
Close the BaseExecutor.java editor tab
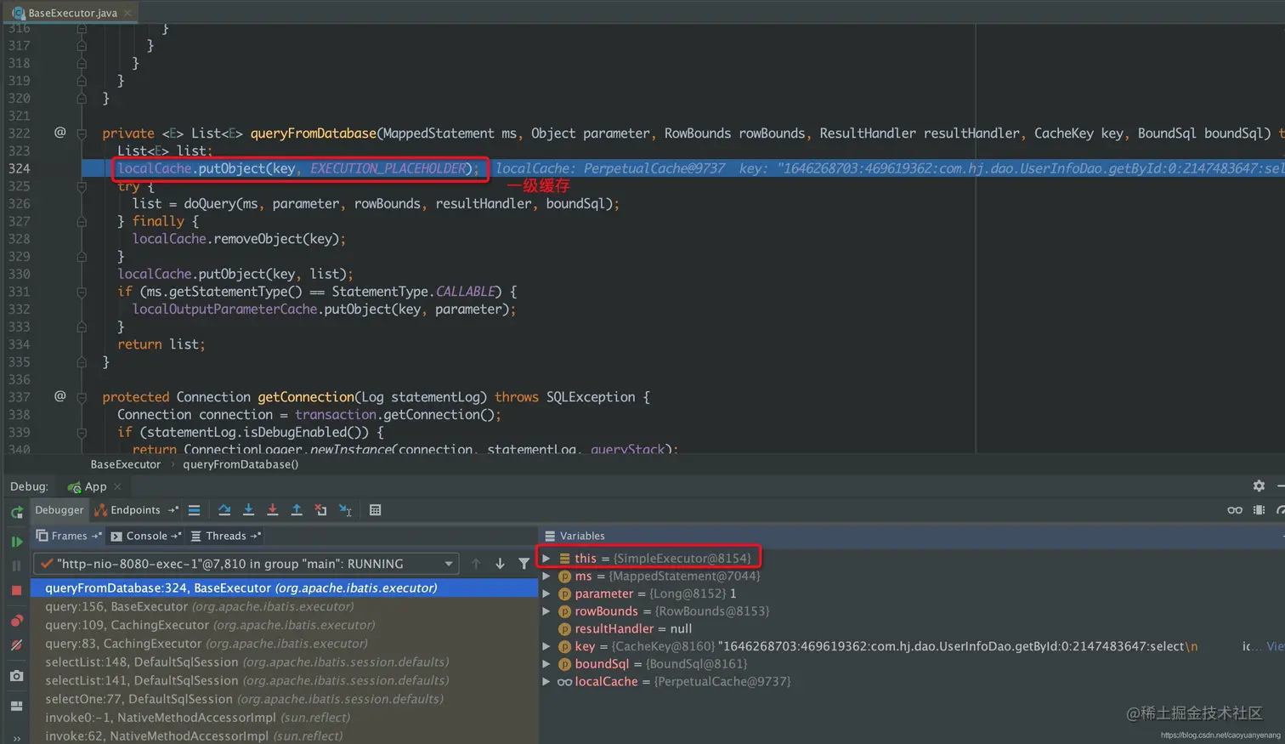coord(127,13)
